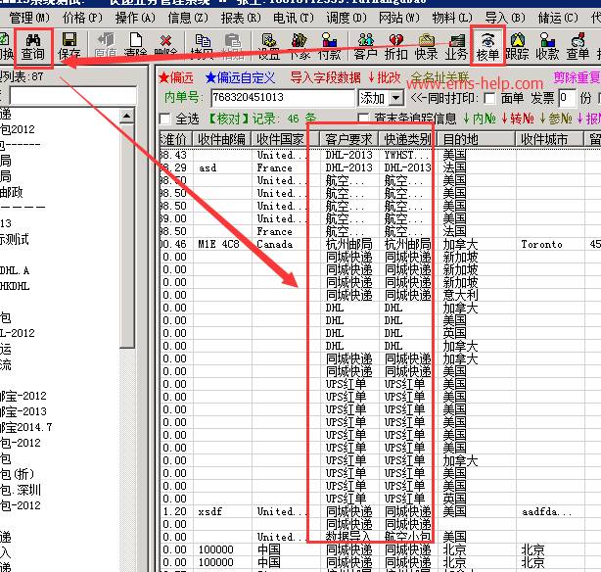Image resolution: width=601 pixels, height=572 pixels.
Task: Click the green ↓内№ link
Action: click(x=480, y=119)
